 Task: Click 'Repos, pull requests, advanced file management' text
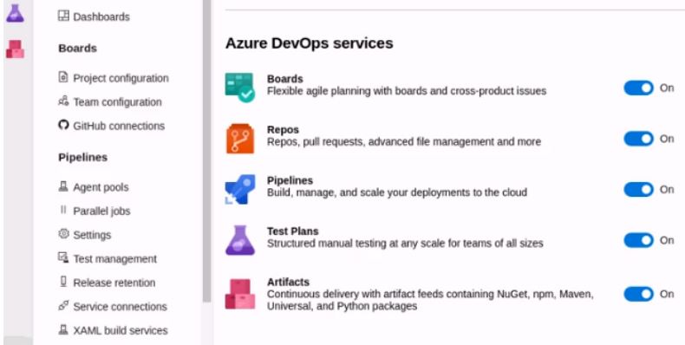tap(404, 142)
